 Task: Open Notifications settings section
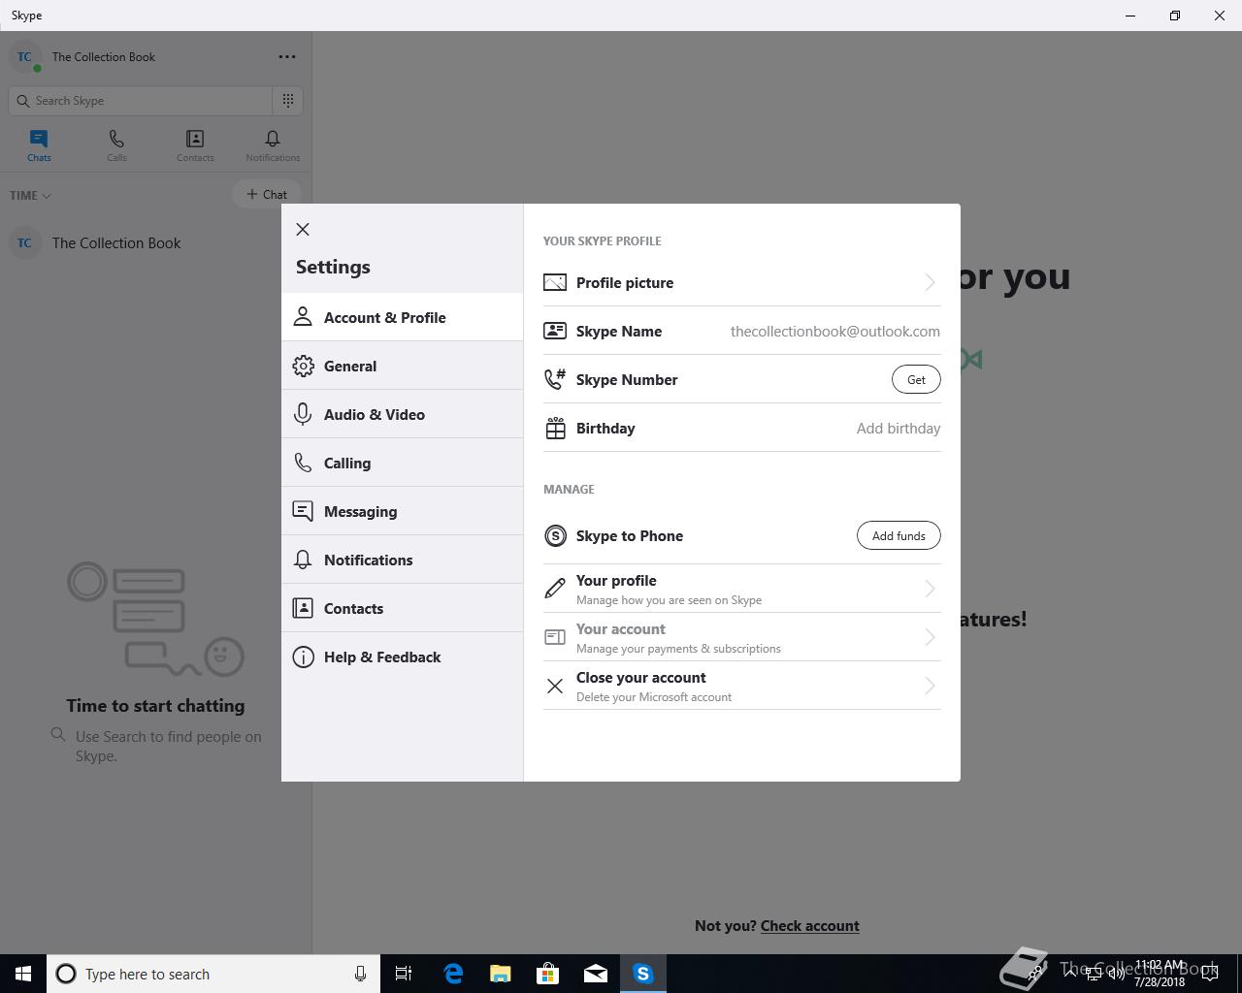[x=402, y=560]
